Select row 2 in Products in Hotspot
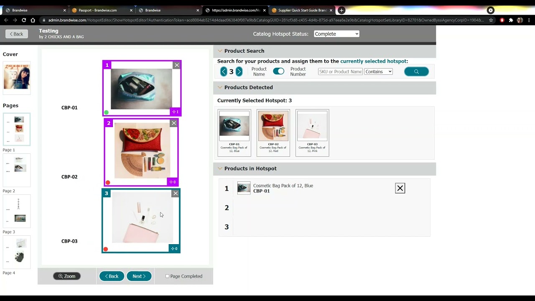The image size is (535, 301). [x=324, y=208]
